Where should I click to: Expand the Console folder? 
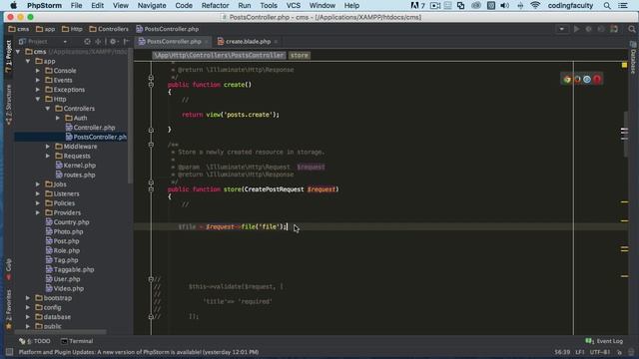click(x=38, y=71)
